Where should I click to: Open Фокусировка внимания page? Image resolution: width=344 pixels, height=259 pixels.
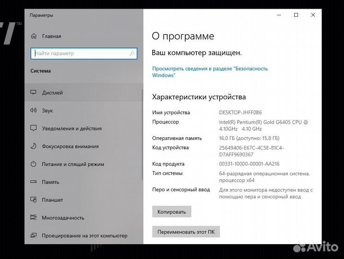pyautogui.click(x=83, y=146)
